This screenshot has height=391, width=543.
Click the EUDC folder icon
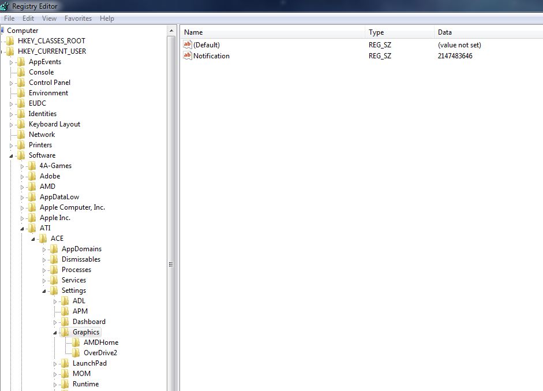21,103
